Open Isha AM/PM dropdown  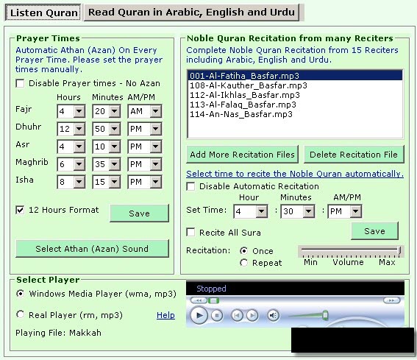pos(156,182)
